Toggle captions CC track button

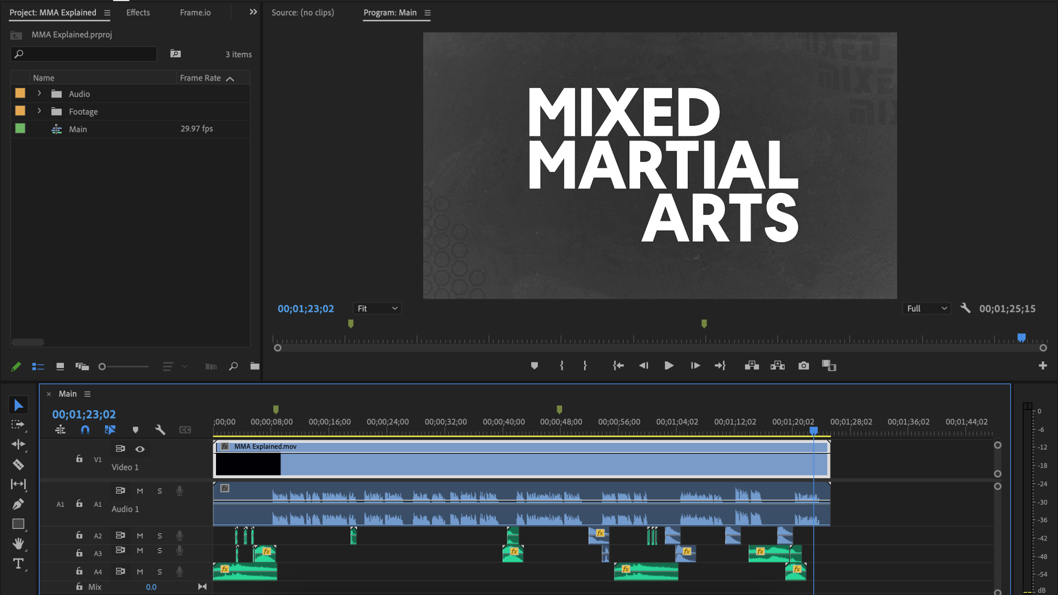click(185, 430)
